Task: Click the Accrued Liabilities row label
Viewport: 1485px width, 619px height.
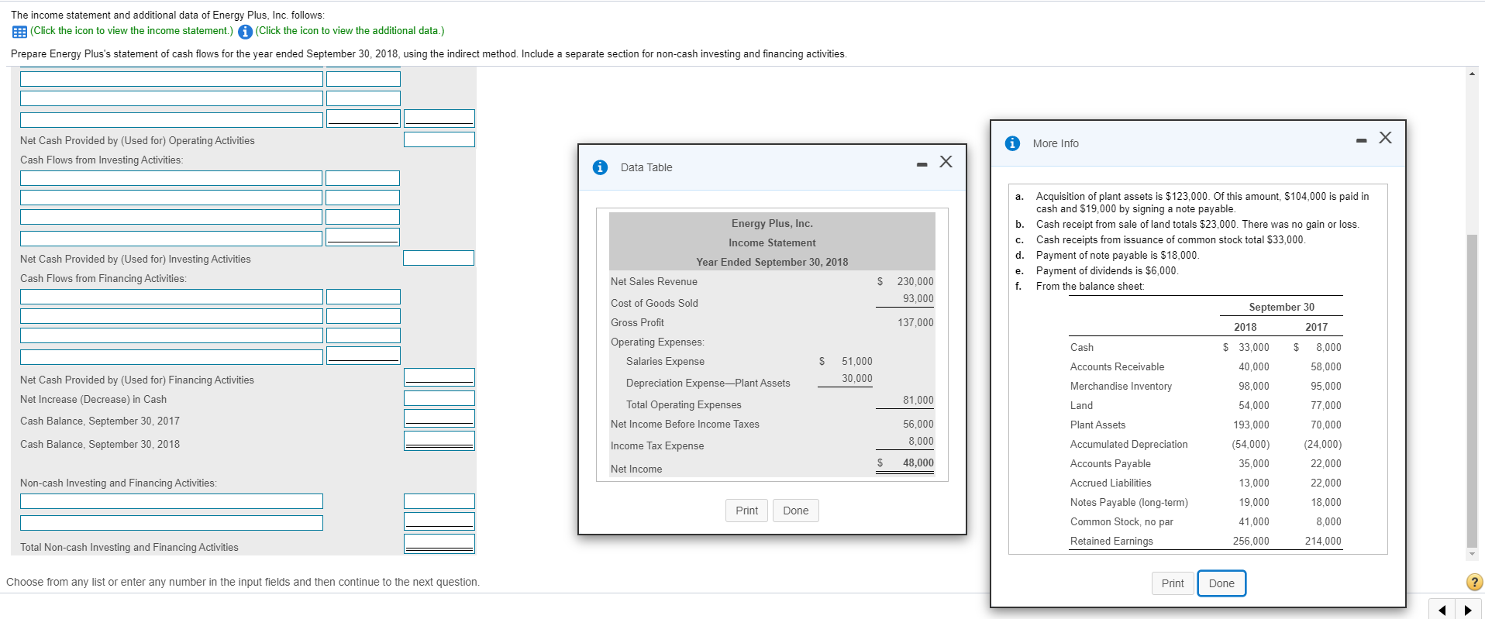Action: coord(1111,483)
